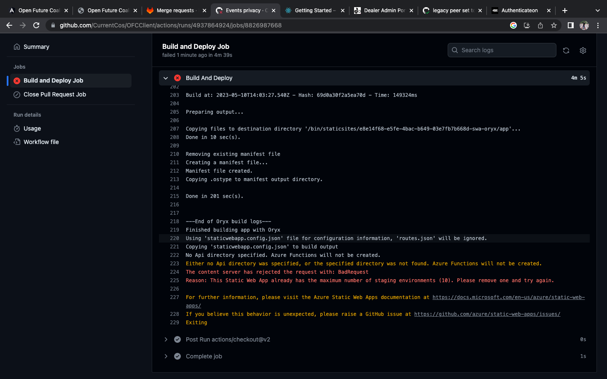This screenshot has height=379, width=607.
Task: Open the Chrome three-dot menu
Action: coord(598,25)
